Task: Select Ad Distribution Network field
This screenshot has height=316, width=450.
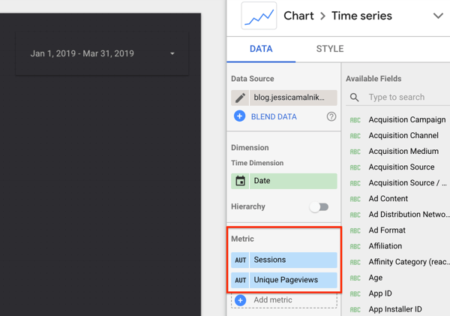Action: [x=409, y=215]
